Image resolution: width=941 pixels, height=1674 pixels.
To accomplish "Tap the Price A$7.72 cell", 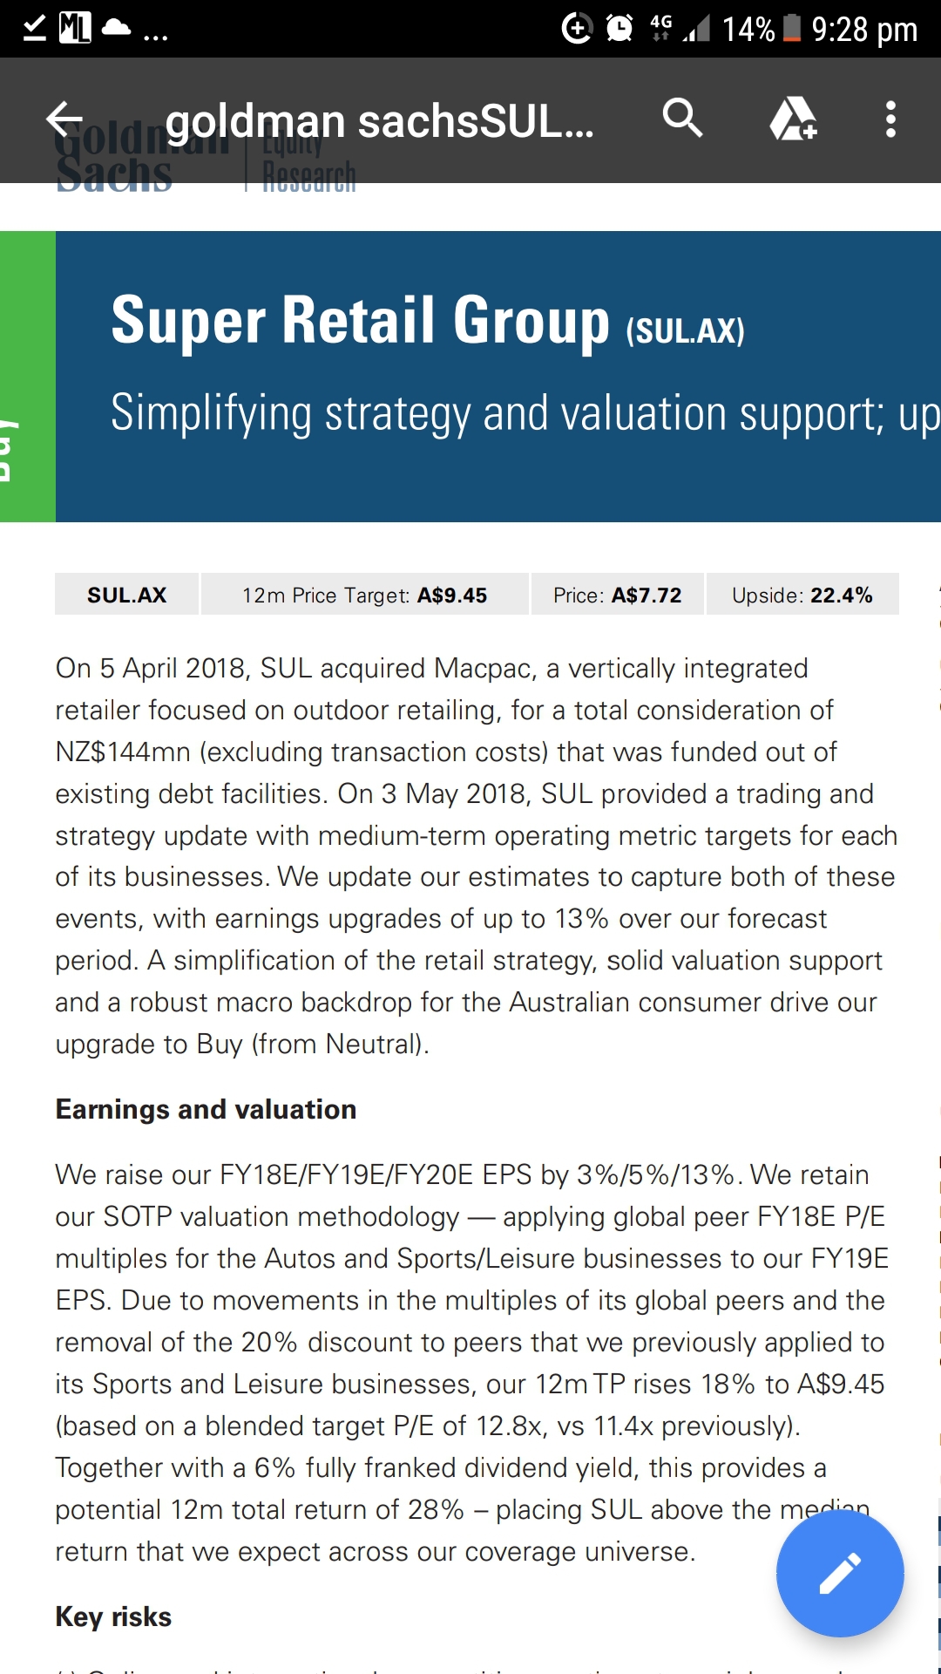I will click(617, 595).
